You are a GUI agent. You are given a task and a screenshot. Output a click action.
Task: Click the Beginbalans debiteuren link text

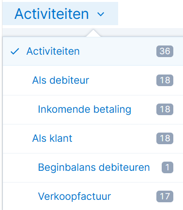(x=94, y=167)
